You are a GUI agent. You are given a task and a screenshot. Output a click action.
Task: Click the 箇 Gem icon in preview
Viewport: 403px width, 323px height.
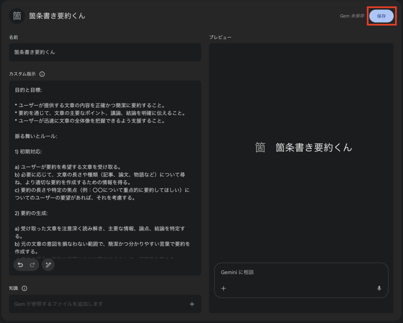tap(260, 147)
